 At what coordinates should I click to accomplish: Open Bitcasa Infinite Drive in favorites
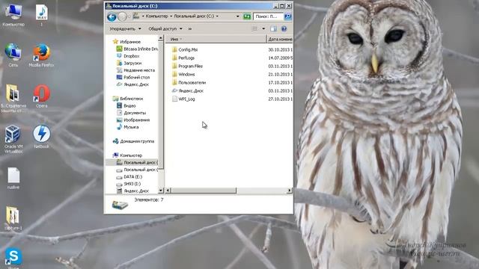137,49
